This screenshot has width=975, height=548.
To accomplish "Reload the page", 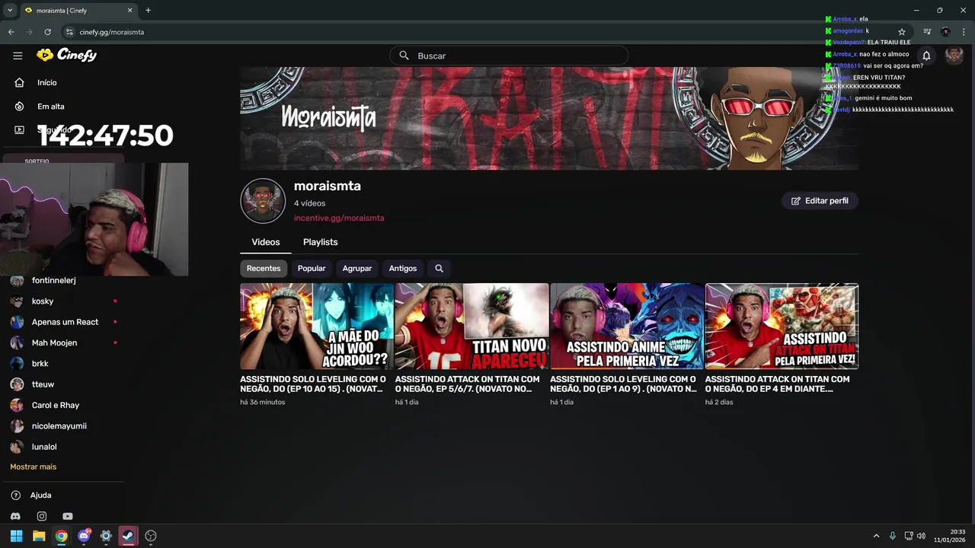I will tap(47, 32).
